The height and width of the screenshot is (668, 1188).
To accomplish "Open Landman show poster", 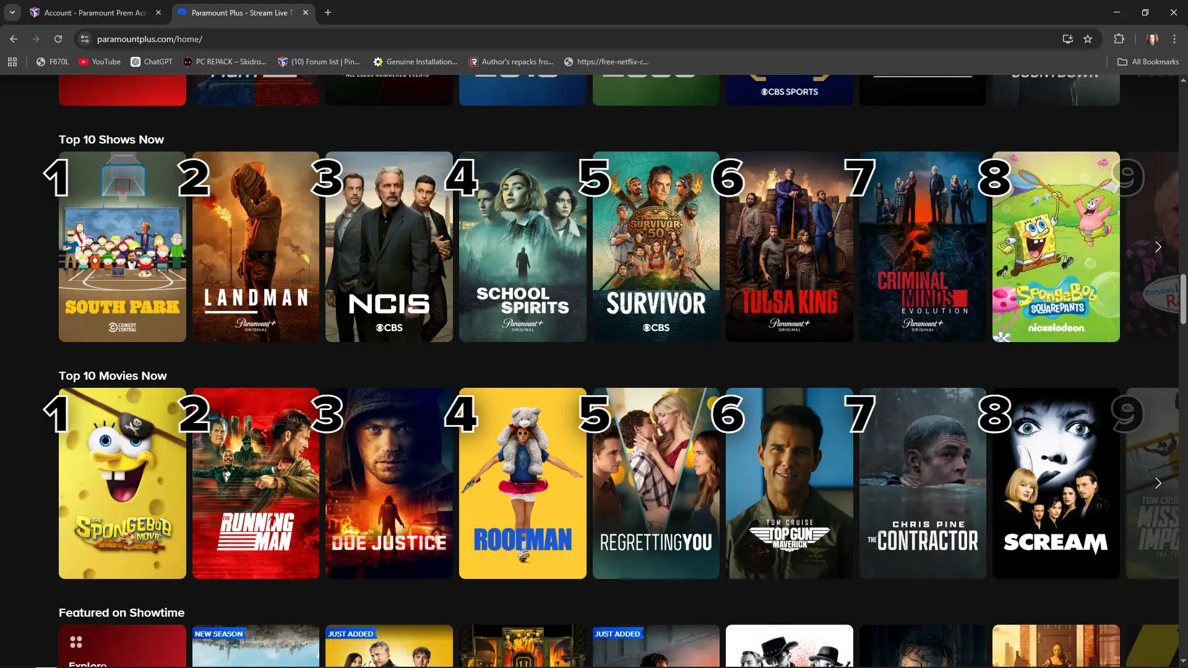I will click(256, 247).
